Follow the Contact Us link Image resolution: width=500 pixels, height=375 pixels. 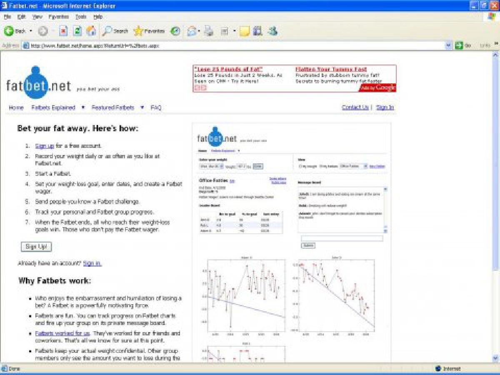pyautogui.click(x=355, y=107)
